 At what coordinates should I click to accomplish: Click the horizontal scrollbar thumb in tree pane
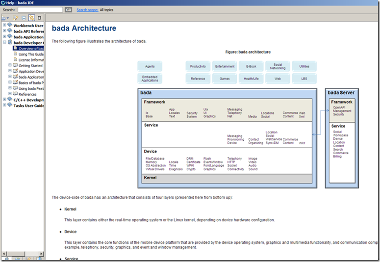[x=15, y=254]
